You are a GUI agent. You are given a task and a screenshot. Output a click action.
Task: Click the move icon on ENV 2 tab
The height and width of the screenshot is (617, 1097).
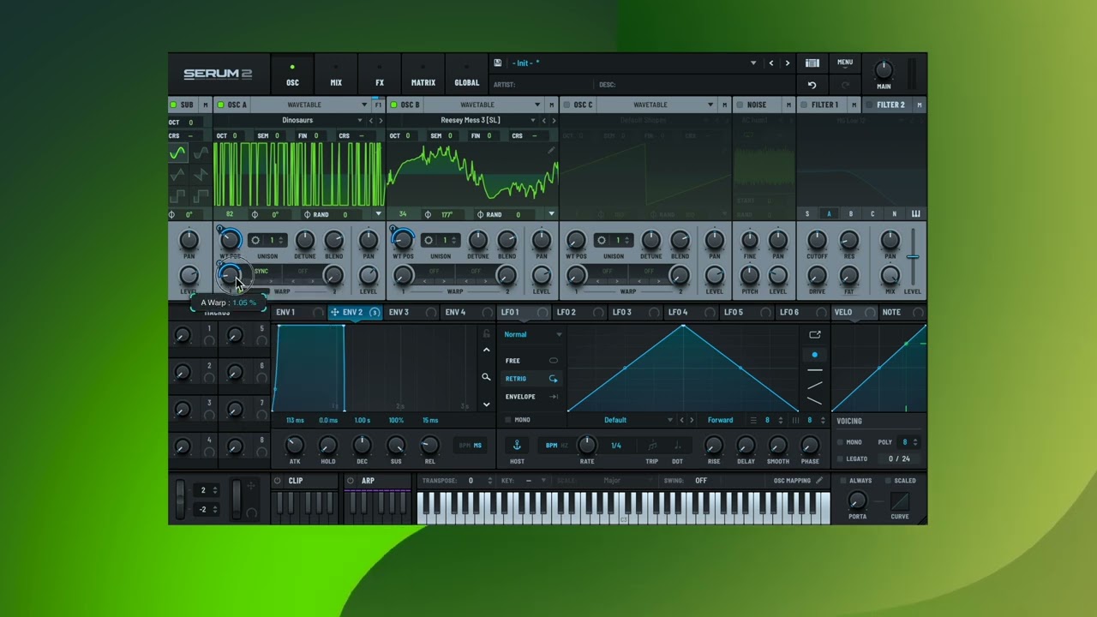(335, 312)
